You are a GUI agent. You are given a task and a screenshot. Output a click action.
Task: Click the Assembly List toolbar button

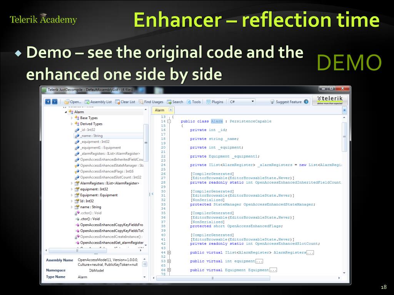coord(98,102)
